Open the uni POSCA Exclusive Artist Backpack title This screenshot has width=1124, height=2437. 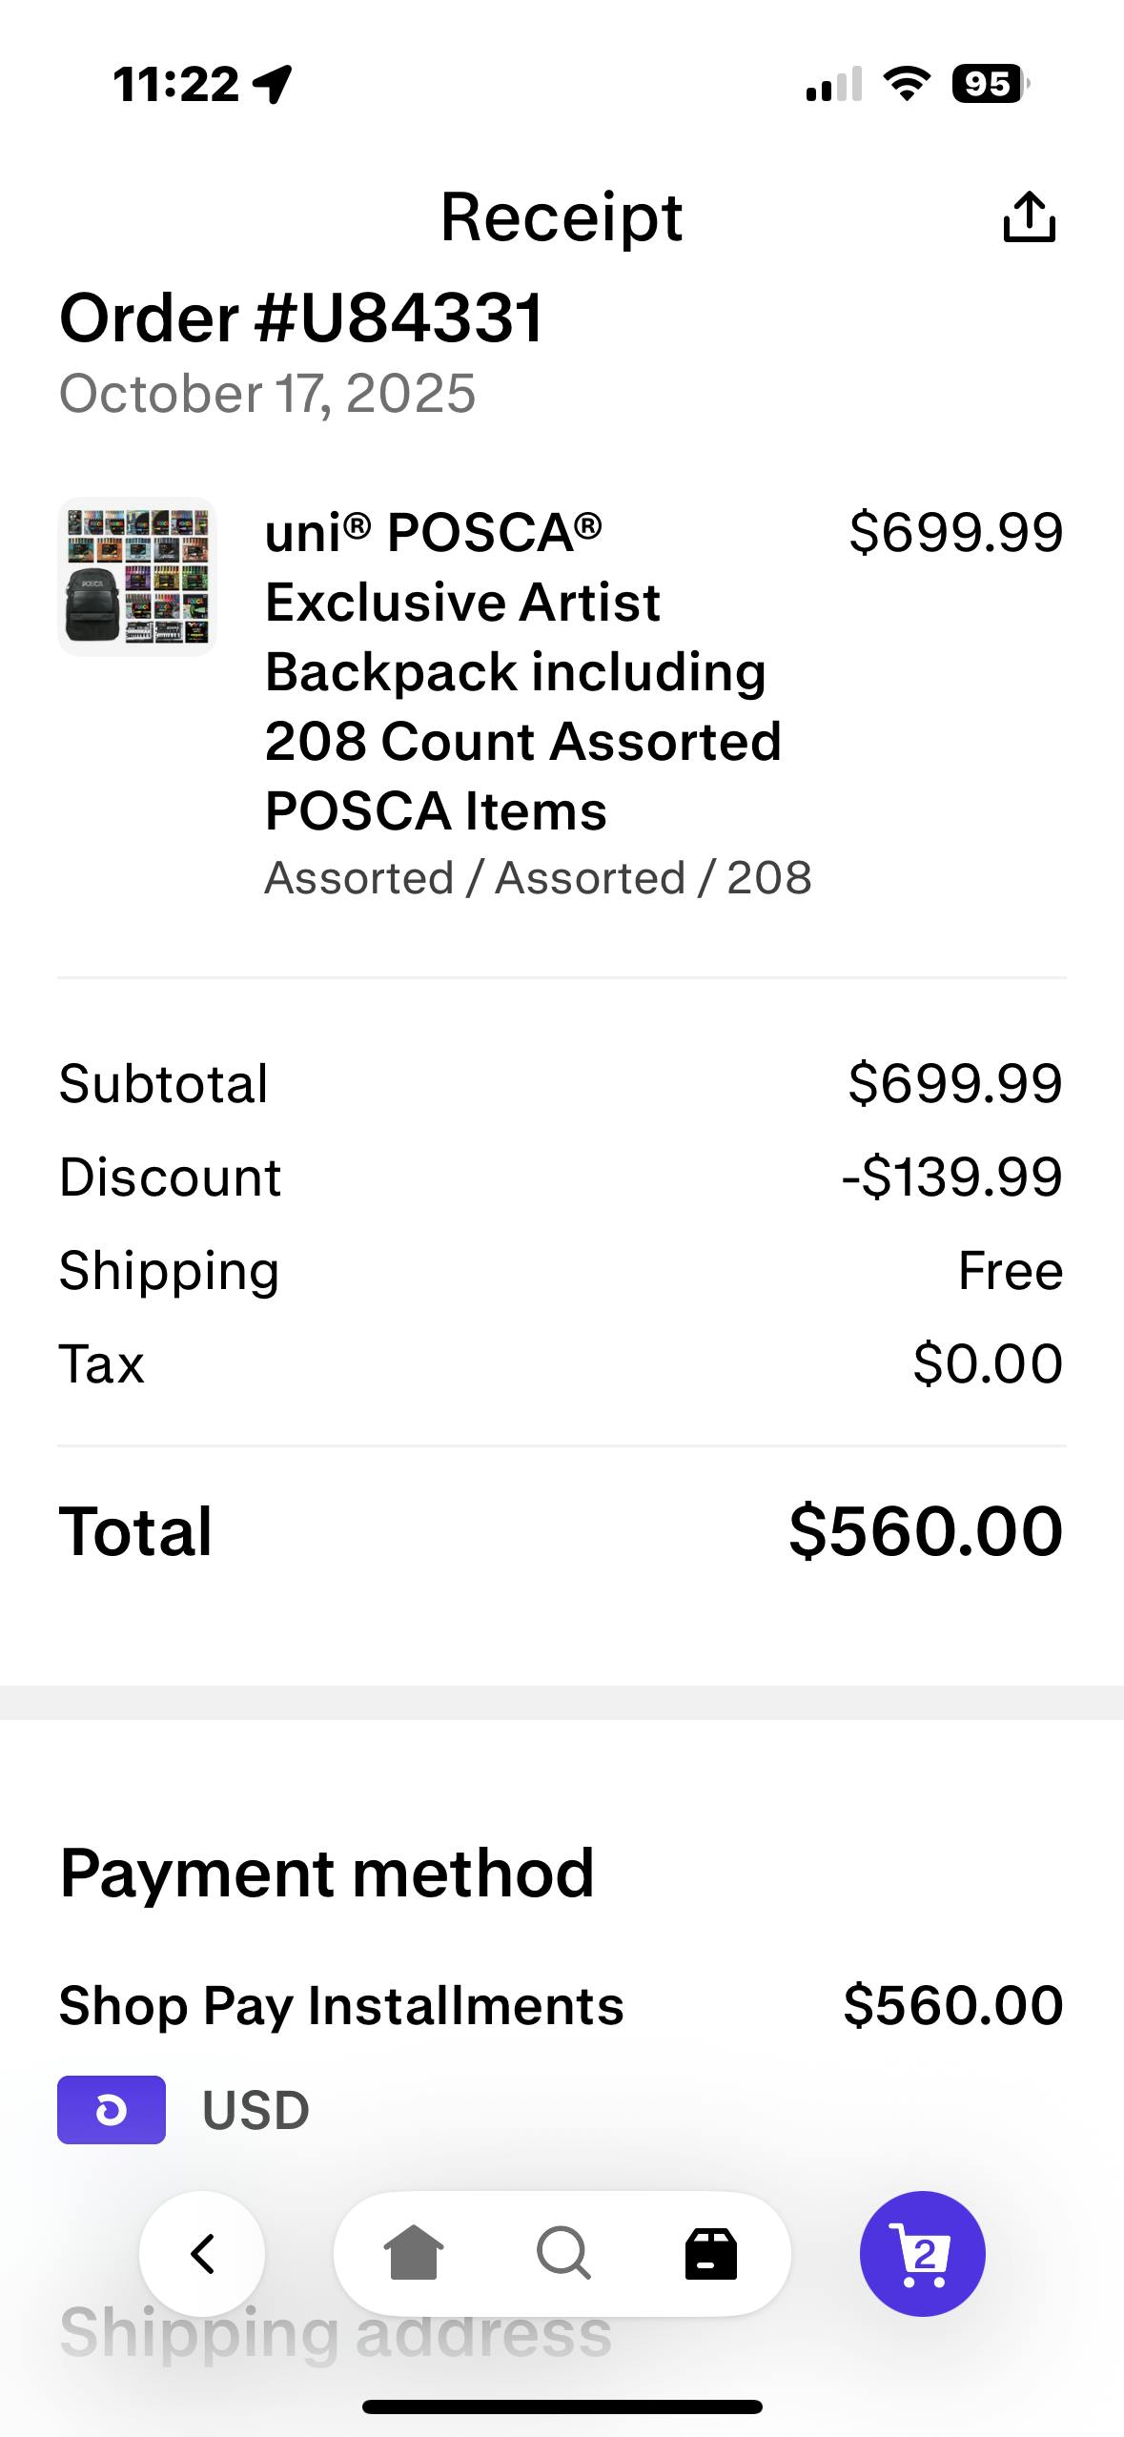[x=522, y=671]
